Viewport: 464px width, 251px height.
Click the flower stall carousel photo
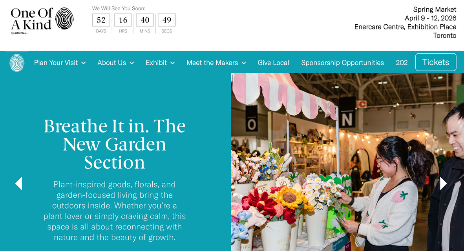coord(347,162)
